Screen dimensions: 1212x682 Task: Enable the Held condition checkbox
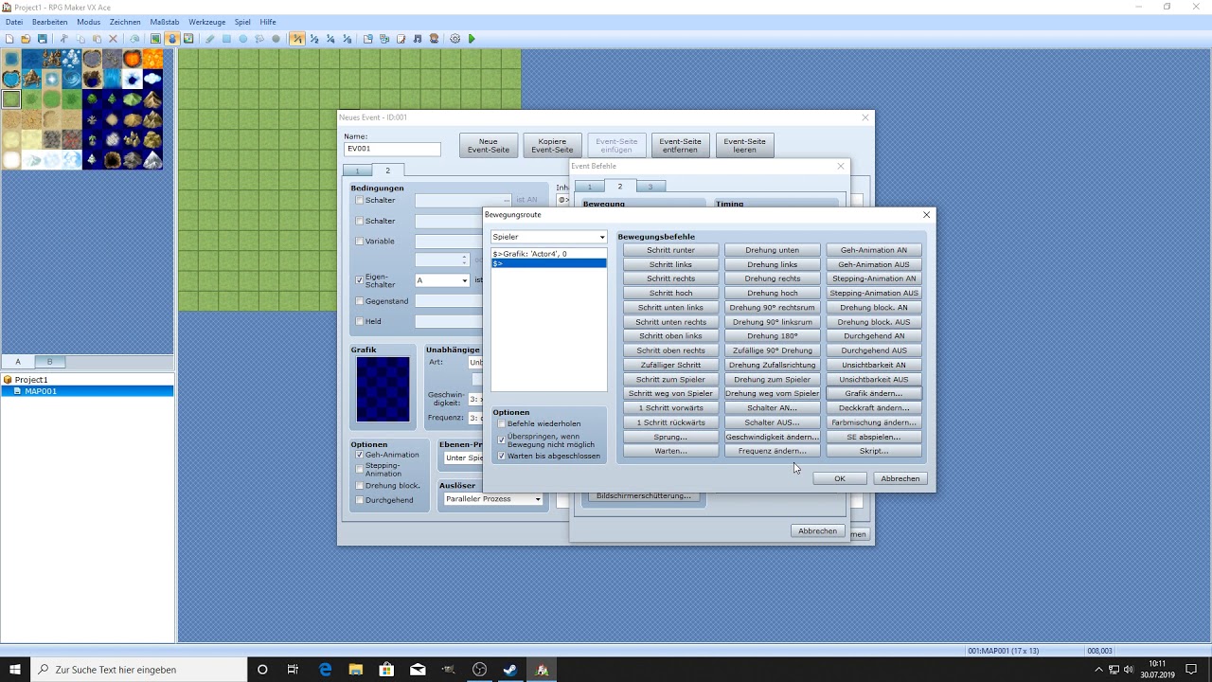tap(360, 321)
